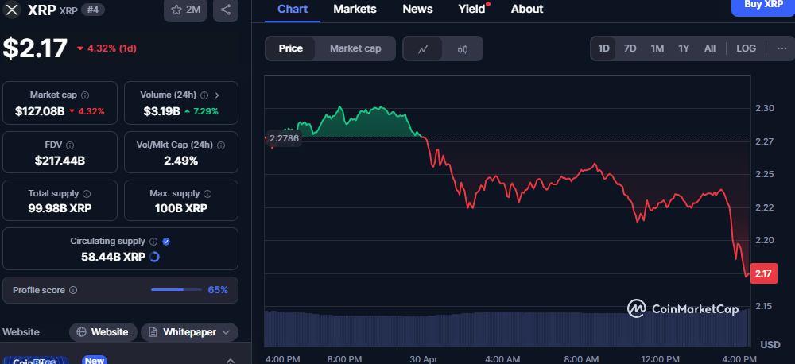Image resolution: width=795 pixels, height=364 pixels.
Task: Click the $217.44B FDV value
Action: click(60, 161)
